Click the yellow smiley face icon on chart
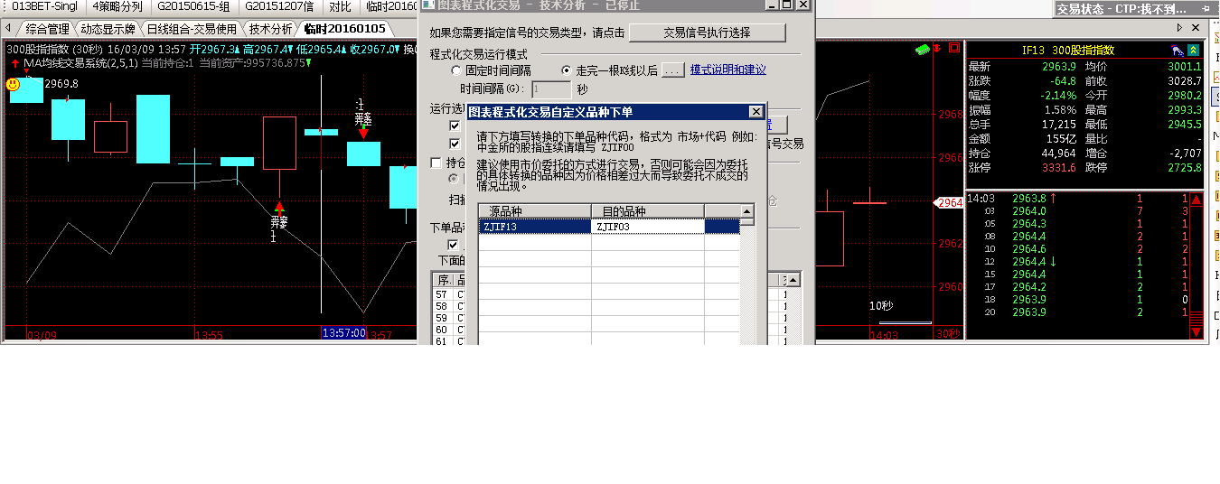The height and width of the screenshot is (484, 1220). [x=13, y=84]
